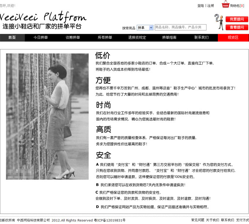Go to the 首页 home tab
This screenshot has width=249, height=224.
[x=12, y=38]
